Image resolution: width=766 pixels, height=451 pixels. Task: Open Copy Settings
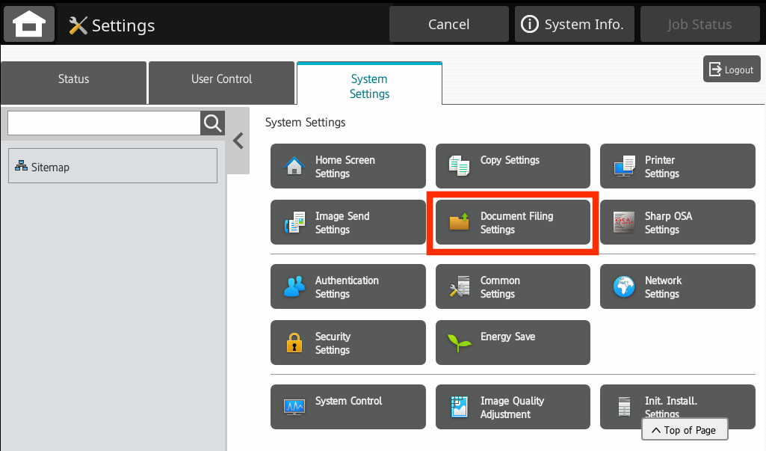point(513,166)
